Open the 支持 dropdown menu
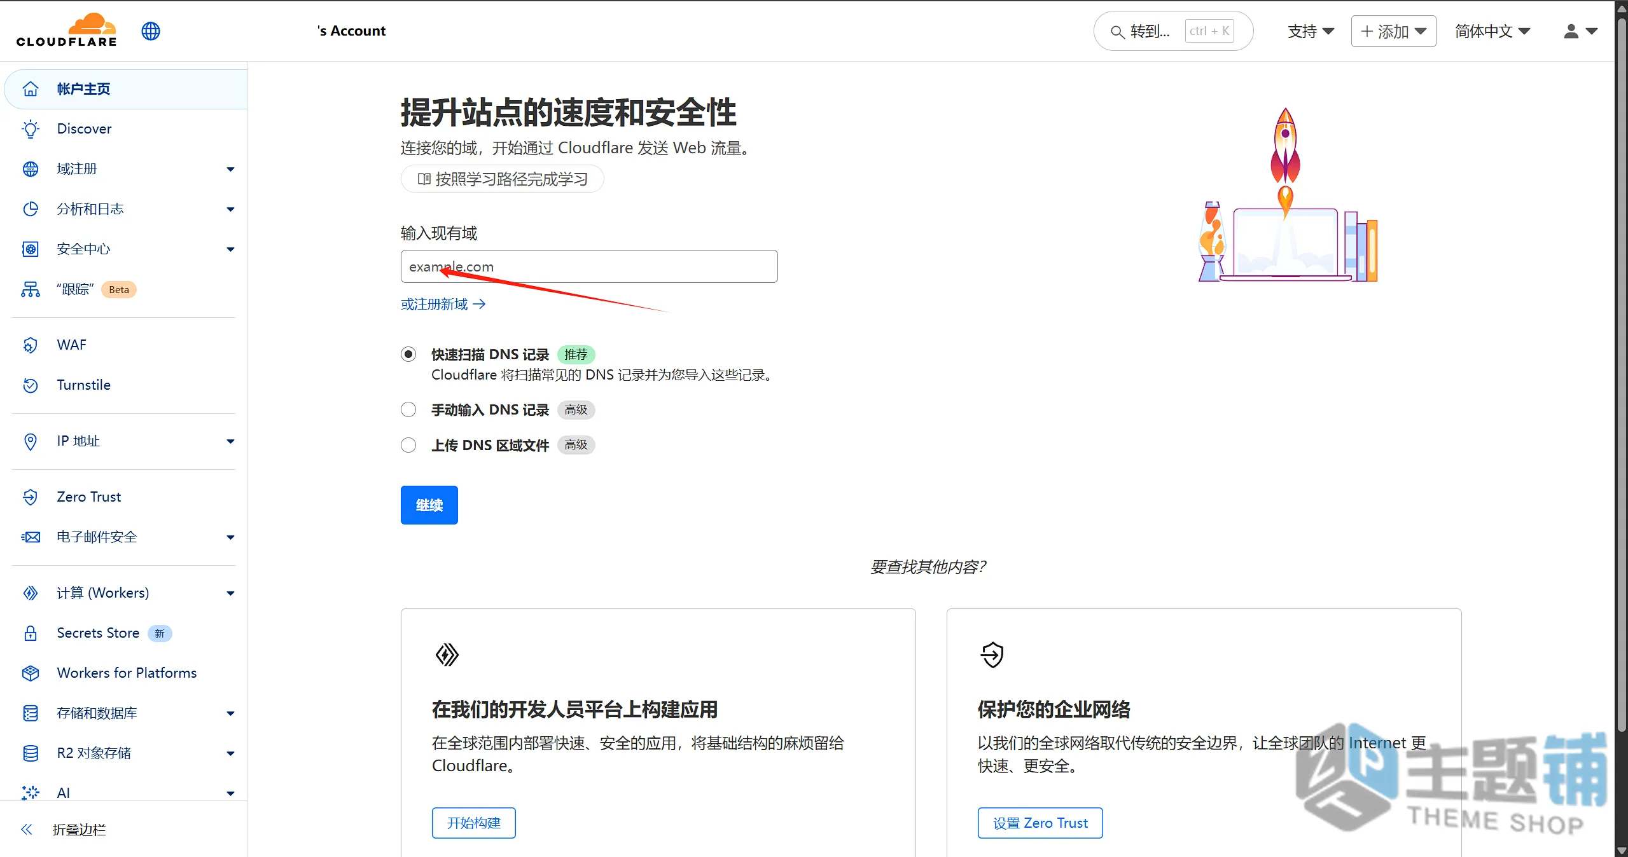The width and height of the screenshot is (1628, 857). coord(1311,31)
